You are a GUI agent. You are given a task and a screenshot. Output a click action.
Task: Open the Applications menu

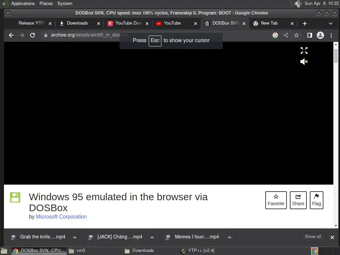23,3
